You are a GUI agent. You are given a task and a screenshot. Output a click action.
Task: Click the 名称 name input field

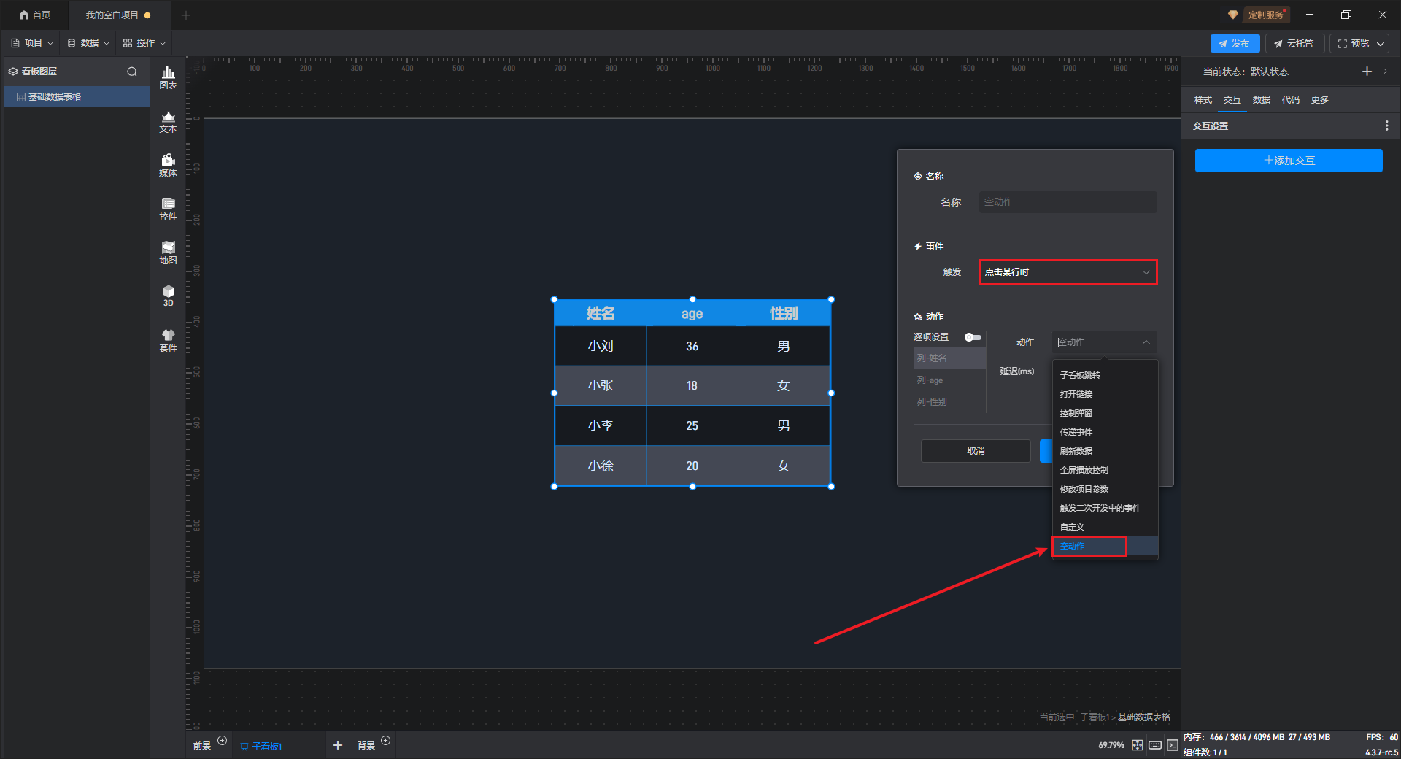[1068, 202]
